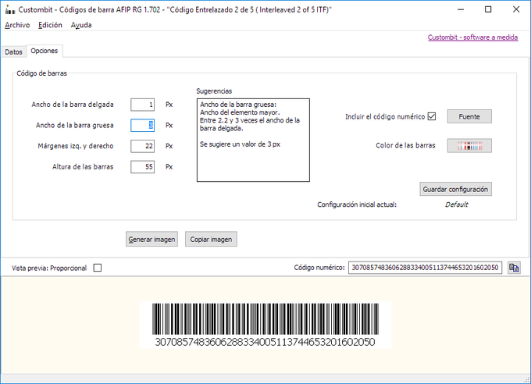Click Copiar imagen button
The width and height of the screenshot is (531, 384).
pos(211,239)
